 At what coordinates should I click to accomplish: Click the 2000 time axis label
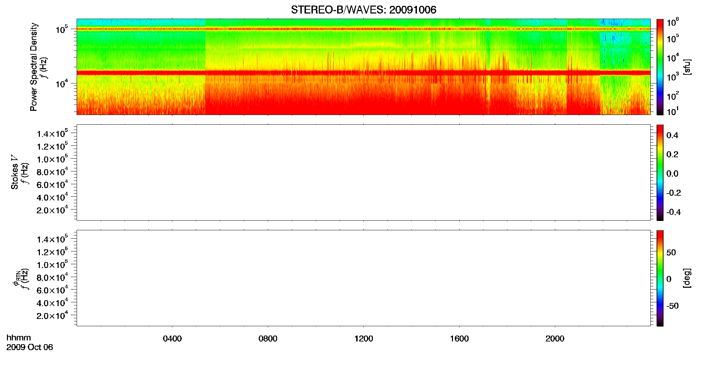555,339
